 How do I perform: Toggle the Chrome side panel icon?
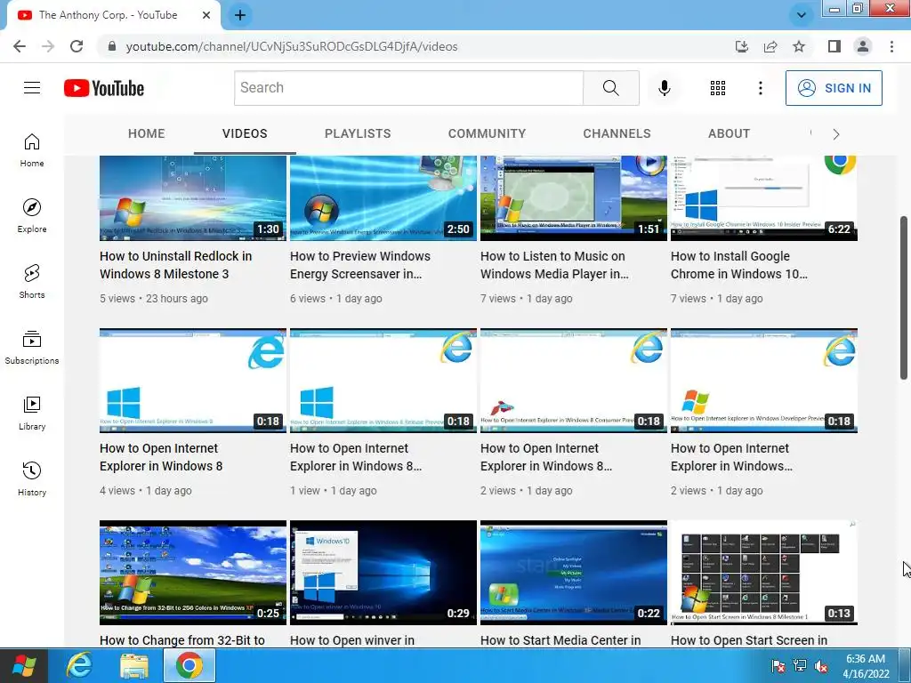pyautogui.click(x=834, y=46)
